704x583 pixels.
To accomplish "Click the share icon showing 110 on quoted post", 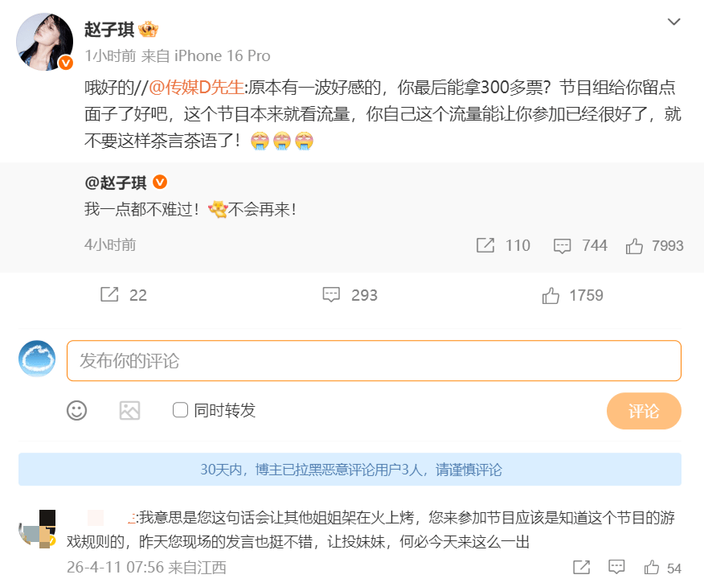I will [486, 246].
